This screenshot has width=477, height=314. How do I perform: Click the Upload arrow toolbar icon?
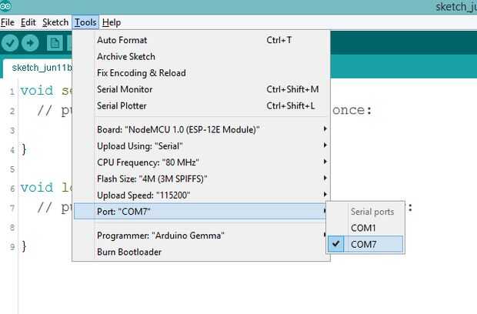click(30, 43)
